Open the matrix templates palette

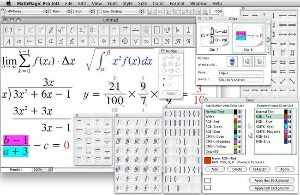pos(146,30)
